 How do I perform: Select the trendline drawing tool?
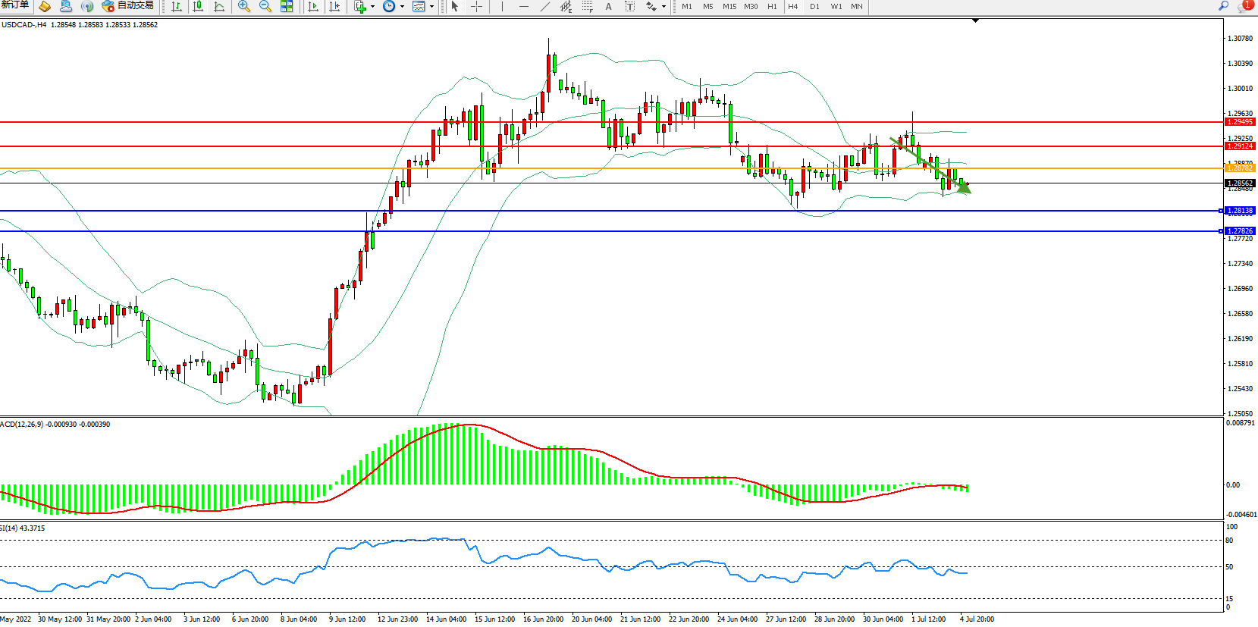[544, 7]
